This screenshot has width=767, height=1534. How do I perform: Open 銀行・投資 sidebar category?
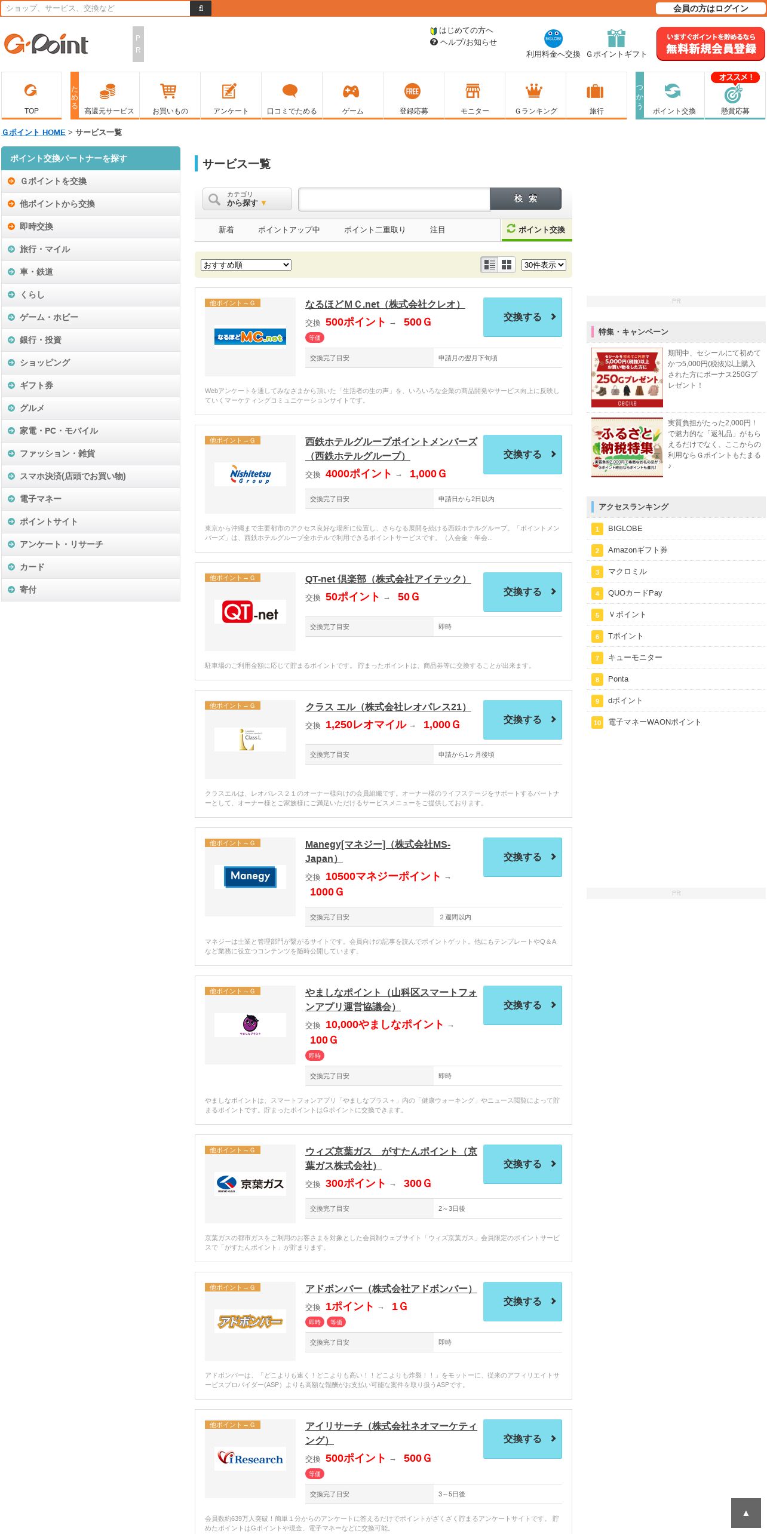(x=91, y=340)
